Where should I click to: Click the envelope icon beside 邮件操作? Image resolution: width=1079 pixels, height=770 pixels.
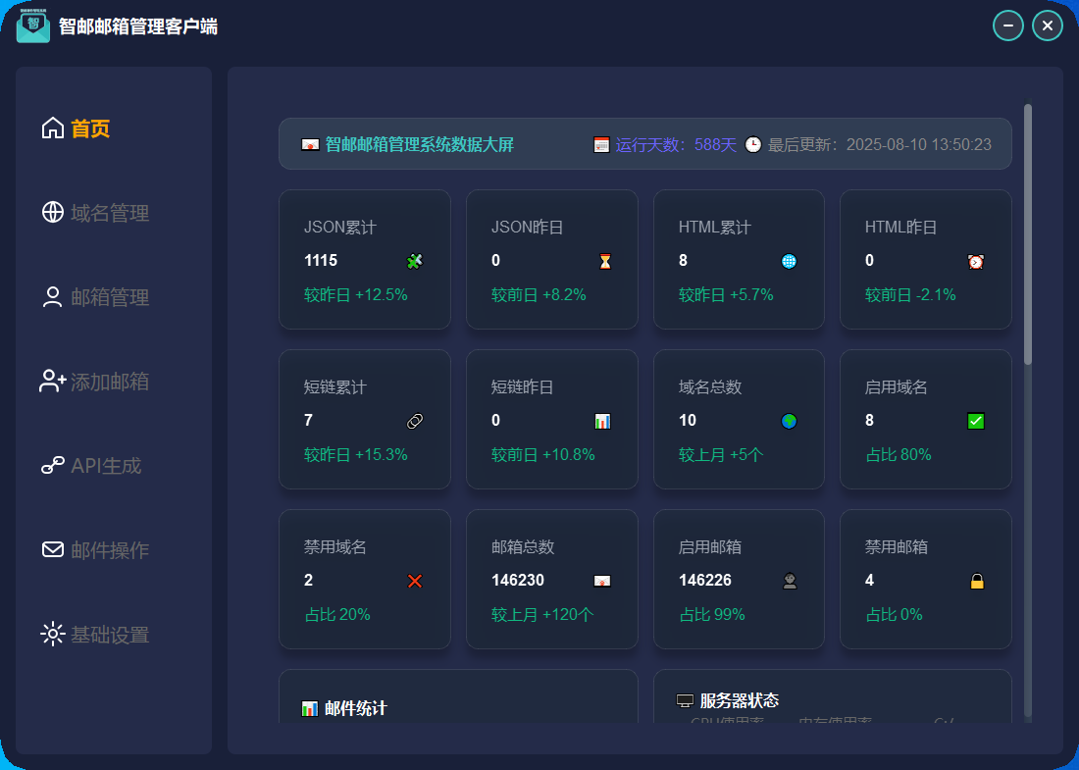(x=53, y=549)
